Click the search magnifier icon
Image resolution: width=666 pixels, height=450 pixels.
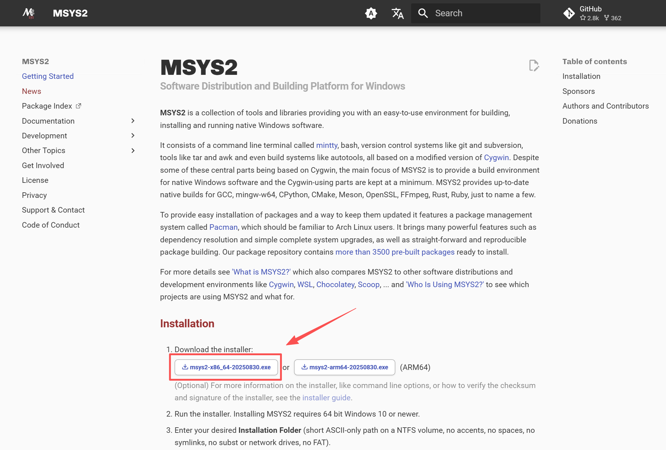423,13
